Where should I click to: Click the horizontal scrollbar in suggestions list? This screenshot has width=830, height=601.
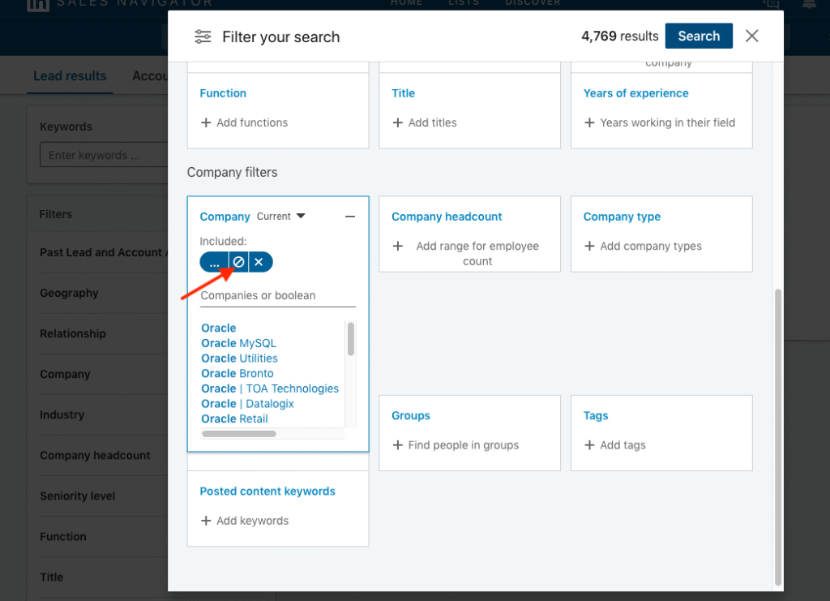[x=239, y=434]
